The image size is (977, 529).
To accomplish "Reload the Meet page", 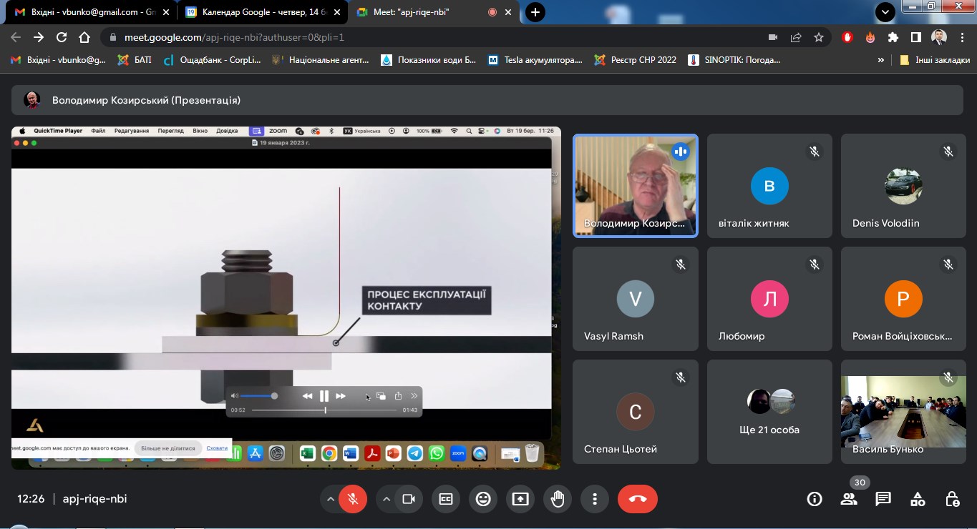I will tap(62, 37).
